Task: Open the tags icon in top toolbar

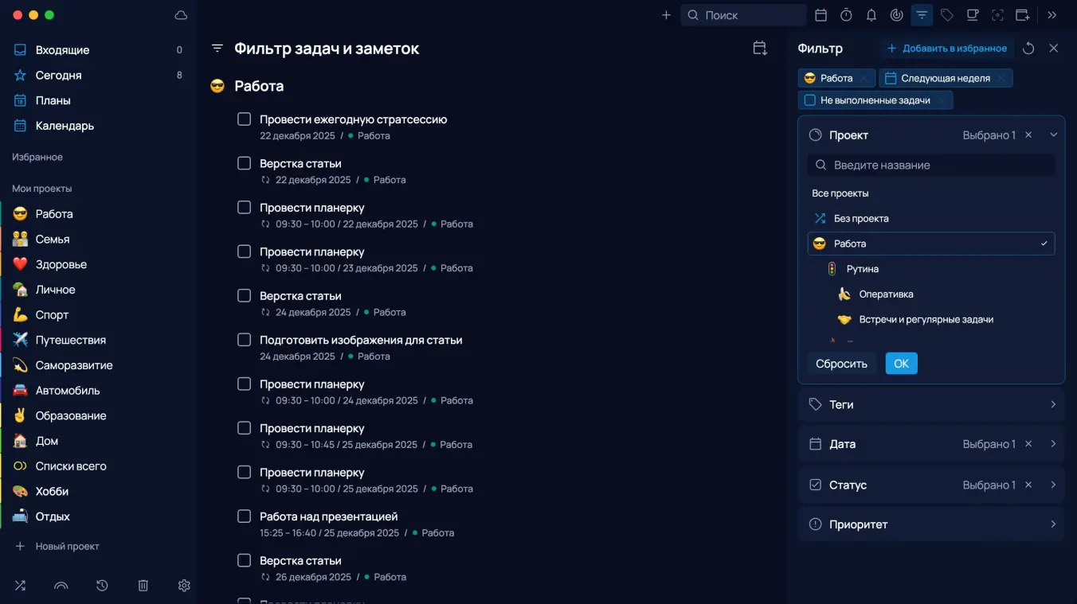Action: coord(946,15)
